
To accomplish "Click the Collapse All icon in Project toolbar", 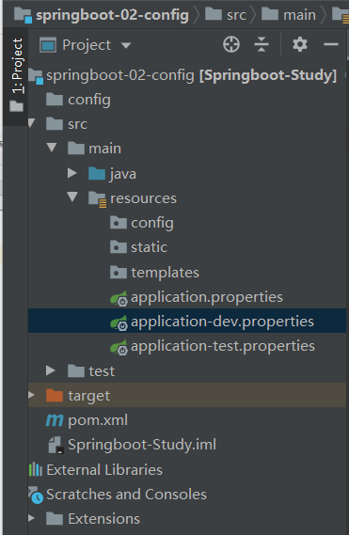I will point(262,45).
